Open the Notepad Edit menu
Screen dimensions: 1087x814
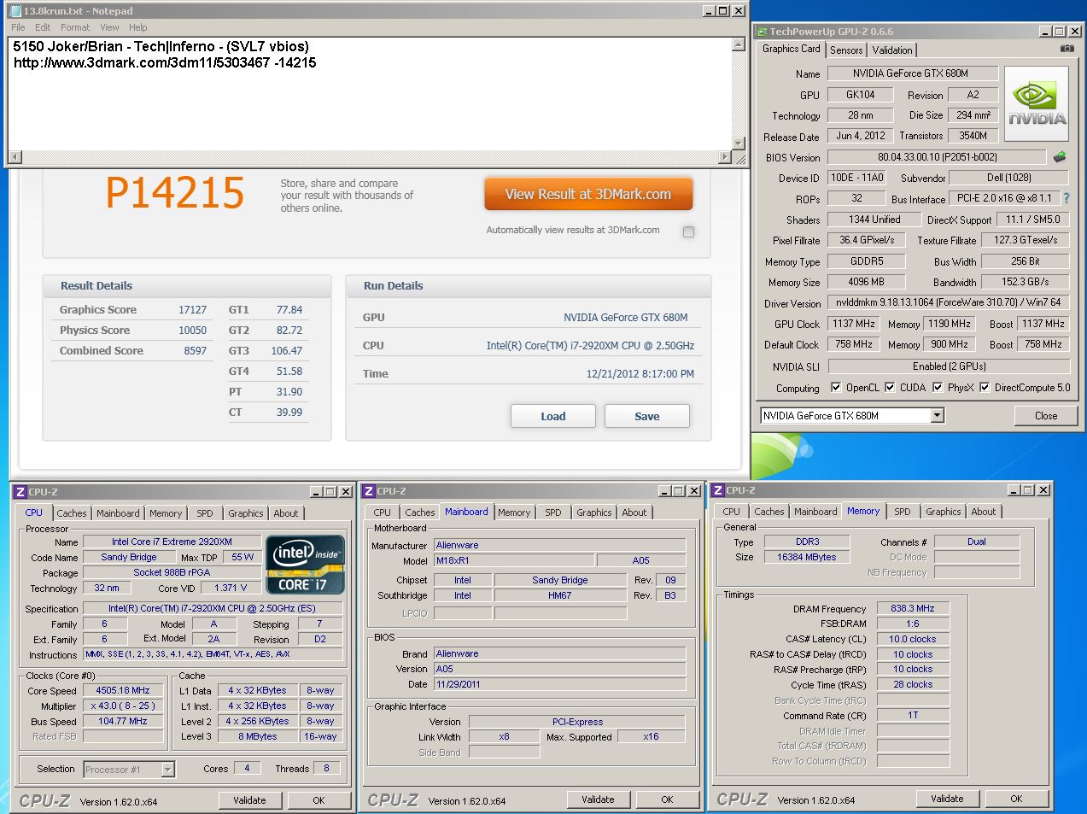coord(43,27)
